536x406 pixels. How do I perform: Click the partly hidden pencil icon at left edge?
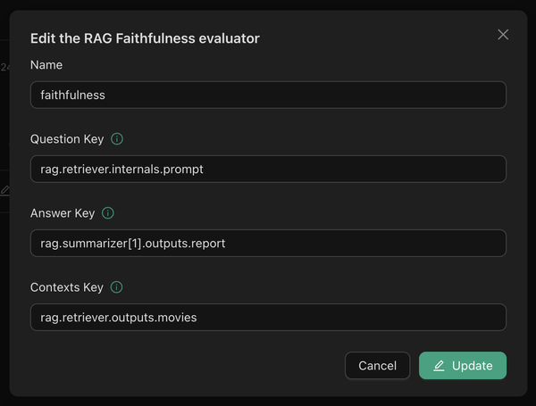(x=4, y=190)
